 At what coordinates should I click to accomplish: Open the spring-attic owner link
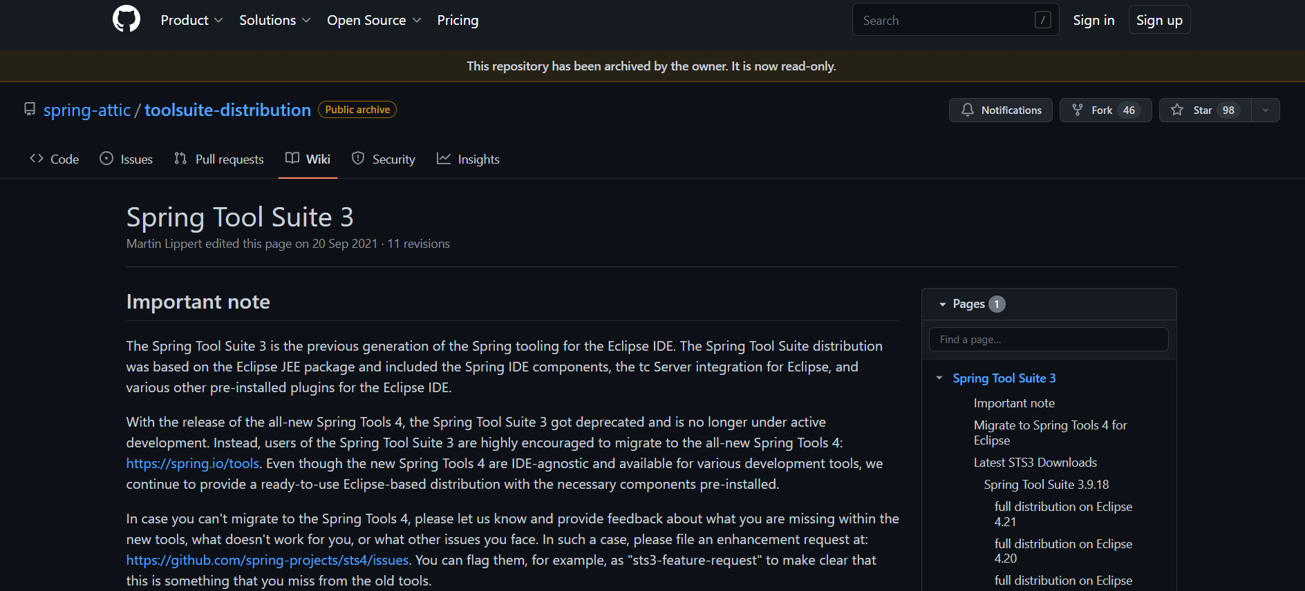click(87, 110)
